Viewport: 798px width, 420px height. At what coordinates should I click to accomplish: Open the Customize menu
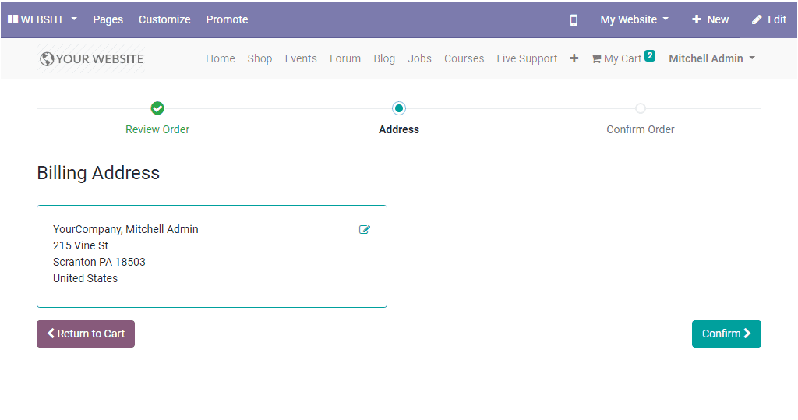click(164, 19)
